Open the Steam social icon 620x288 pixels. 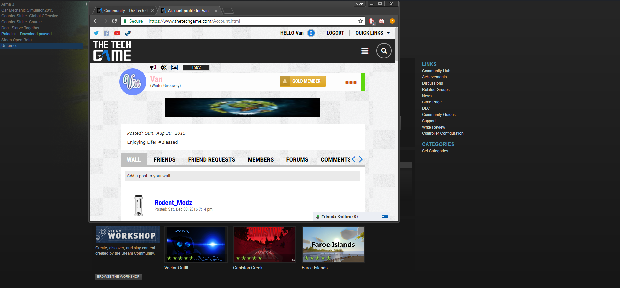(x=128, y=33)
